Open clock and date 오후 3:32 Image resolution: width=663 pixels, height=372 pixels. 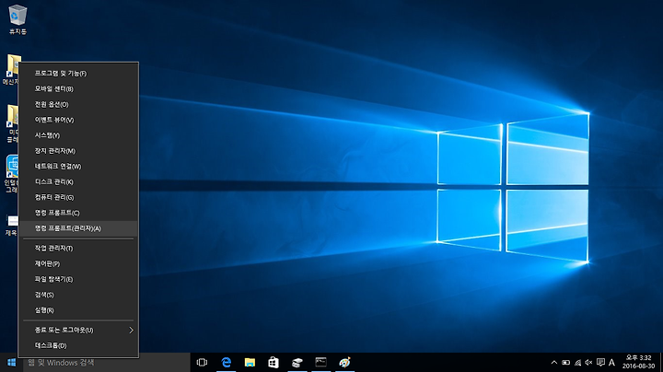638,362
